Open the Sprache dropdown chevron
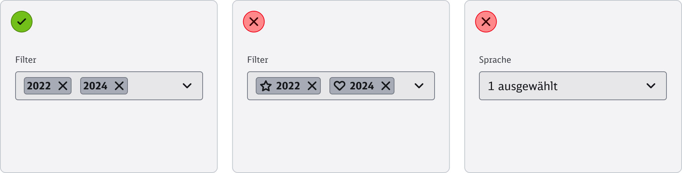 [651, 86]
